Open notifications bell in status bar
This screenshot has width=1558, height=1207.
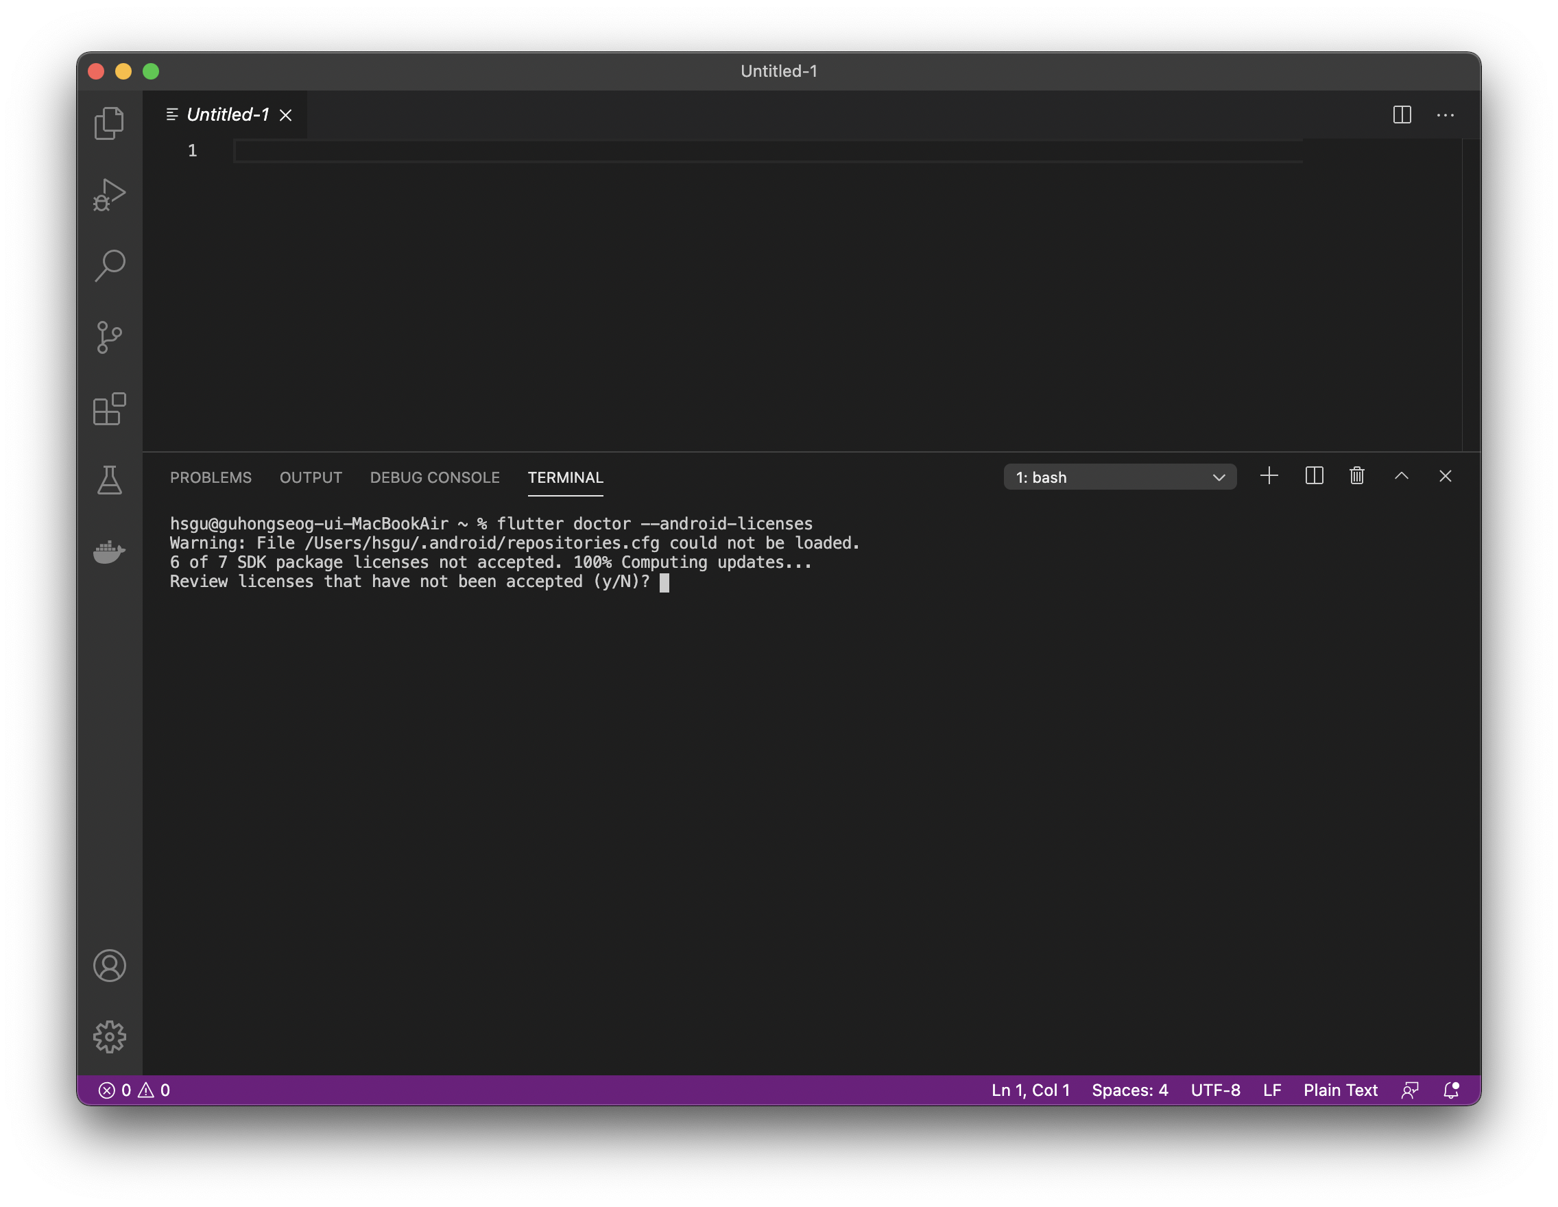(x=1451, y=1090)
